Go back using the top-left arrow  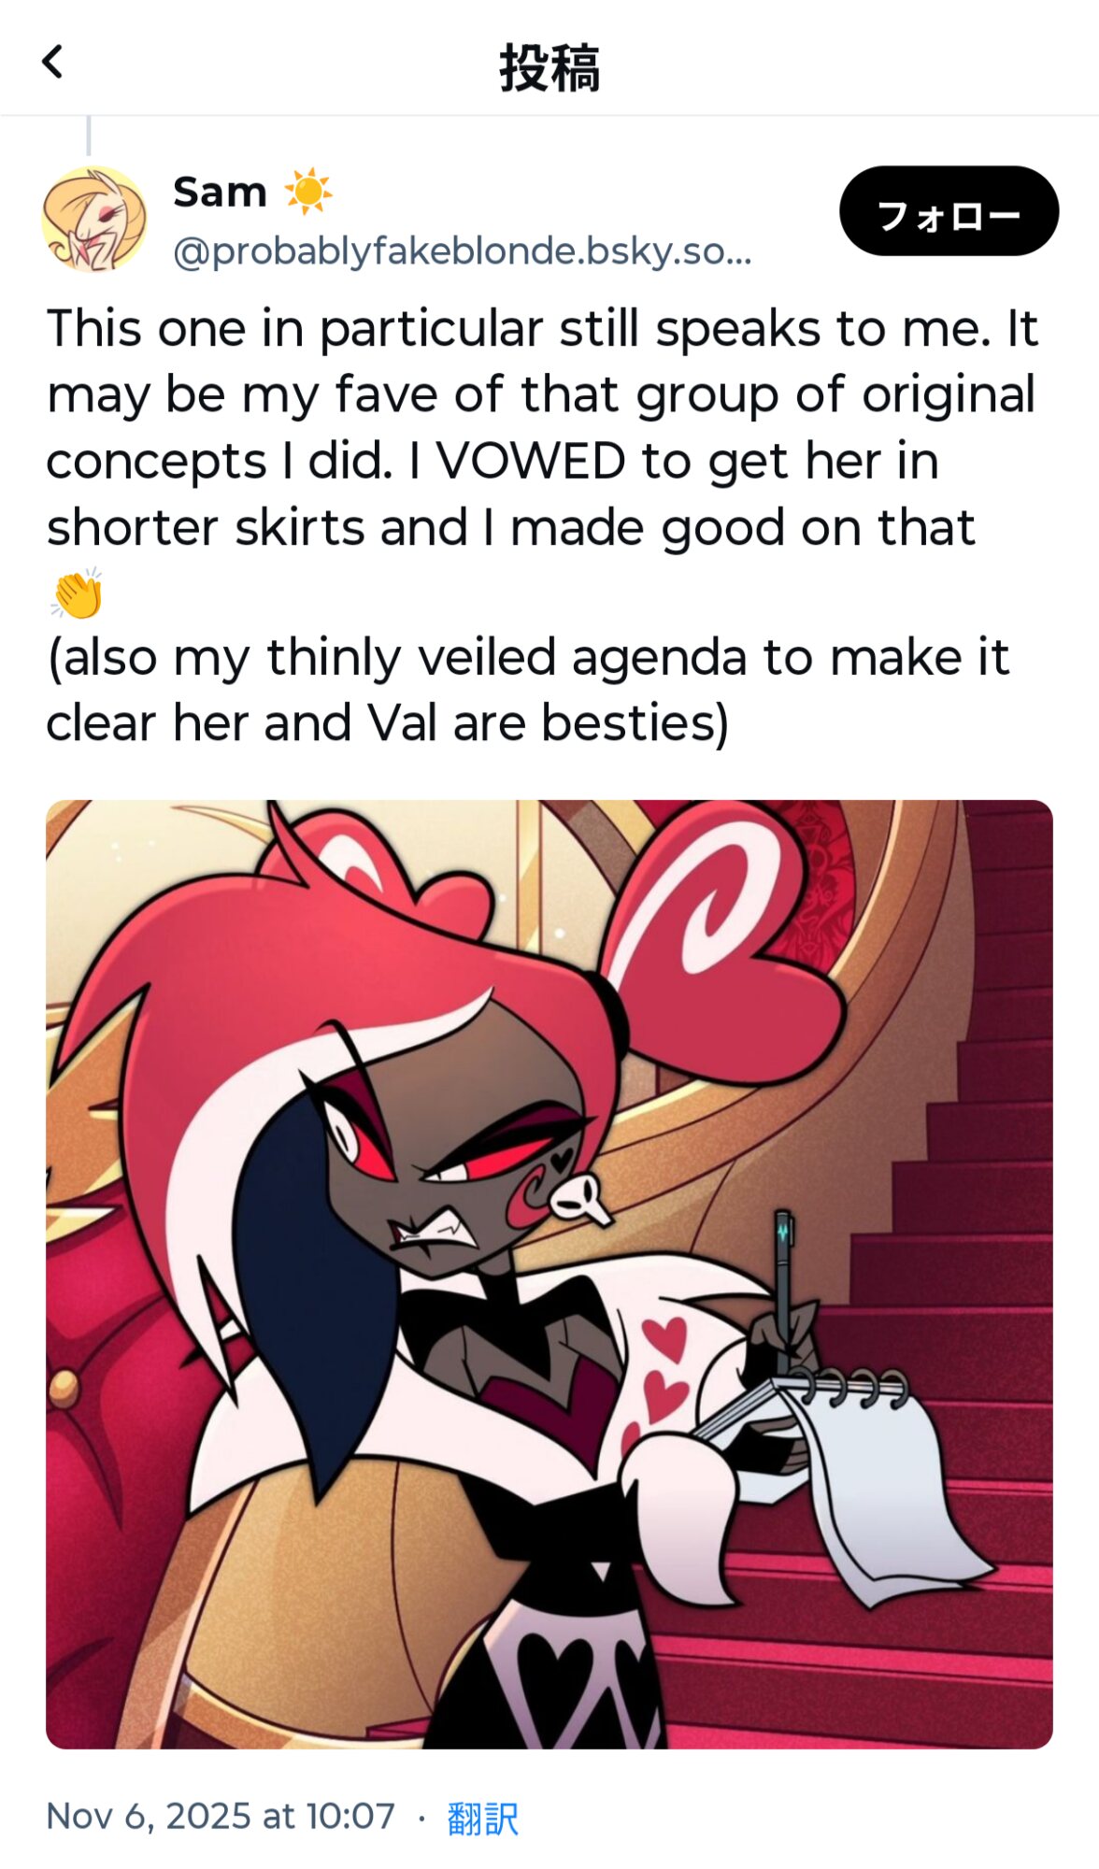coord(52,63)
